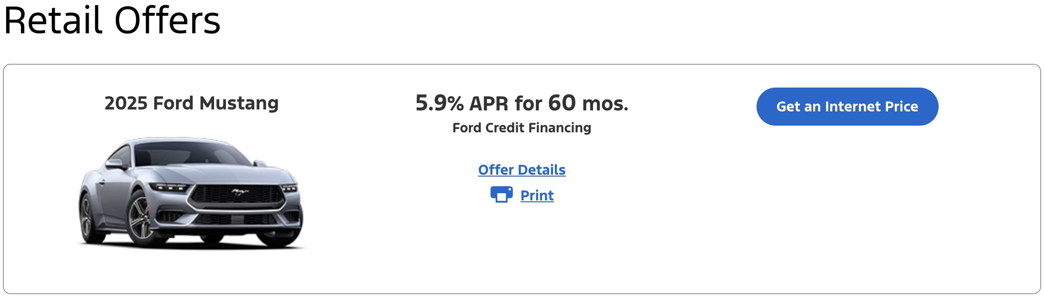Click the Ford Credit Financing label
Image resolution: width=1044 pixels, height=297 pixels.
pyautogui.click(x=522, y=128)
